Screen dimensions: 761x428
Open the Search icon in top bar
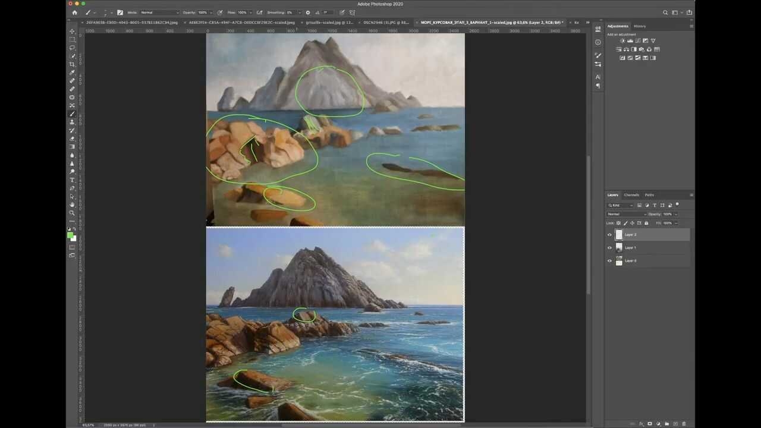665,12
